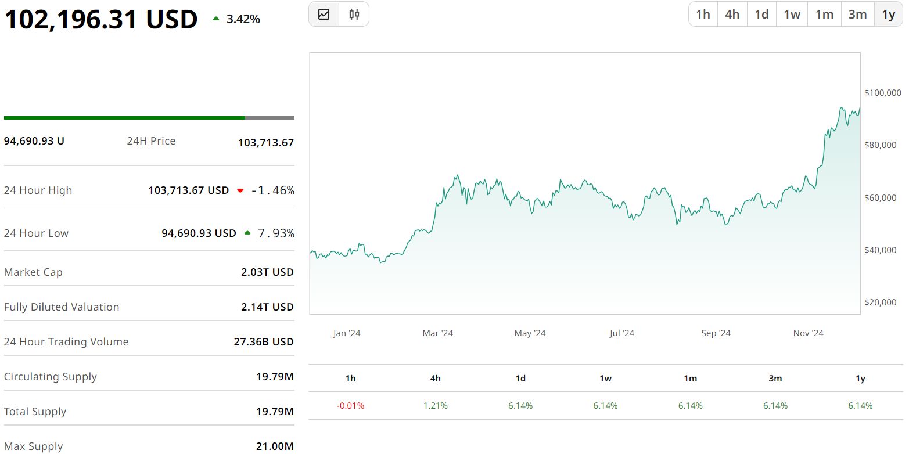Image resolution: width=909 pixels, height=454 pixels.
Task: Click the green up arrow beside 7.93%
Action: pyautogui.click(x=247, y=233)
